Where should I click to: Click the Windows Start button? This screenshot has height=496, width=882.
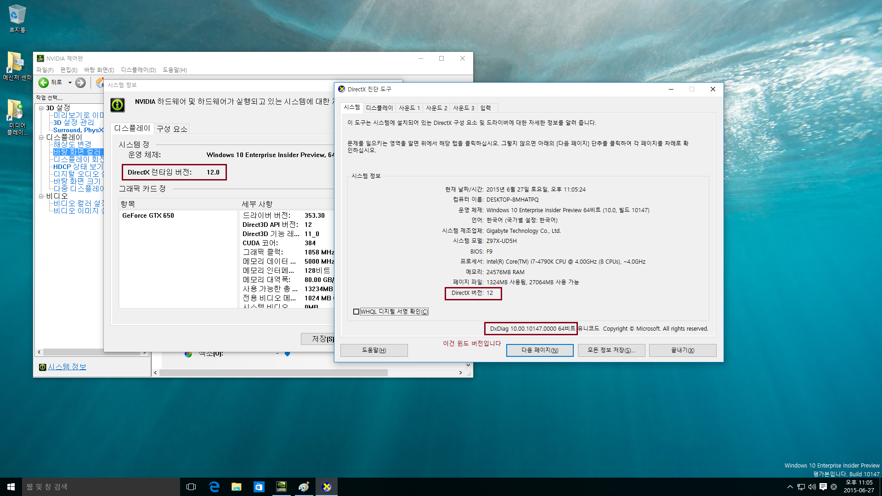coord(11,487)
